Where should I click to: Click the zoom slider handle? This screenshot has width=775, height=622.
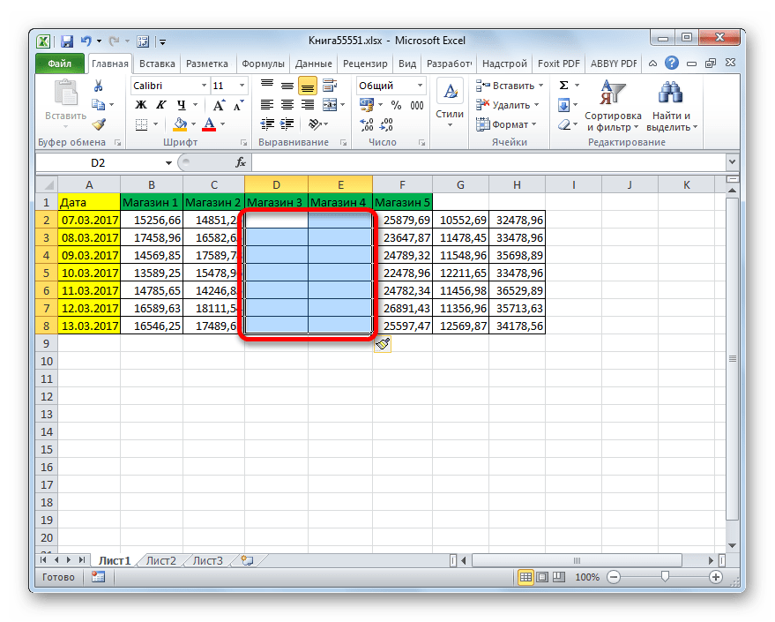point(665,576)
